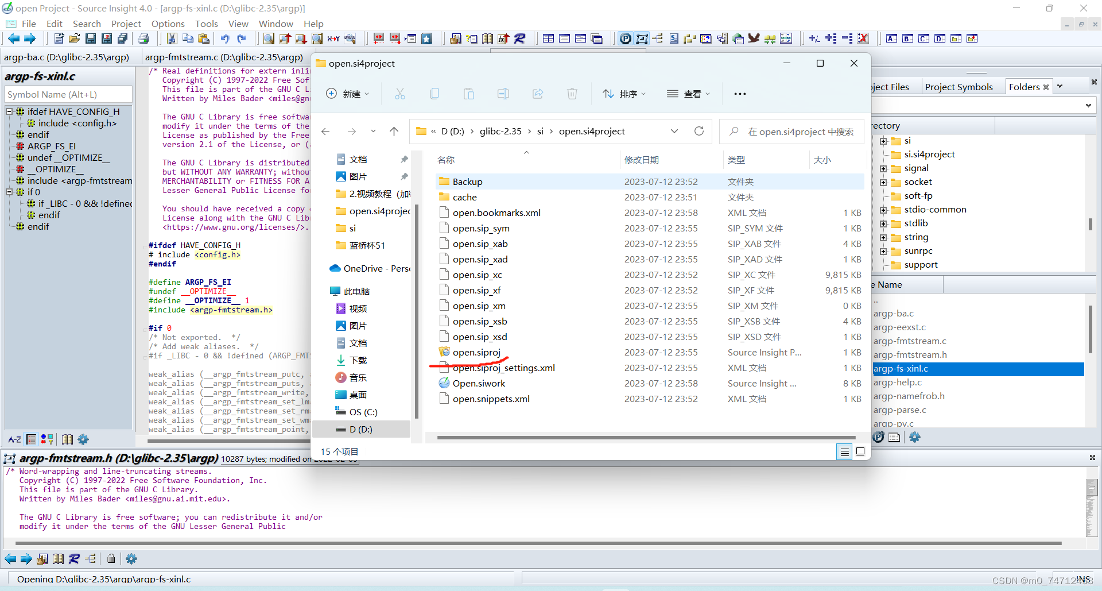The height and width of the screenshot is (591, 1102).
Task: Go up one folder level in Explorer
Action: click(394, 131)
